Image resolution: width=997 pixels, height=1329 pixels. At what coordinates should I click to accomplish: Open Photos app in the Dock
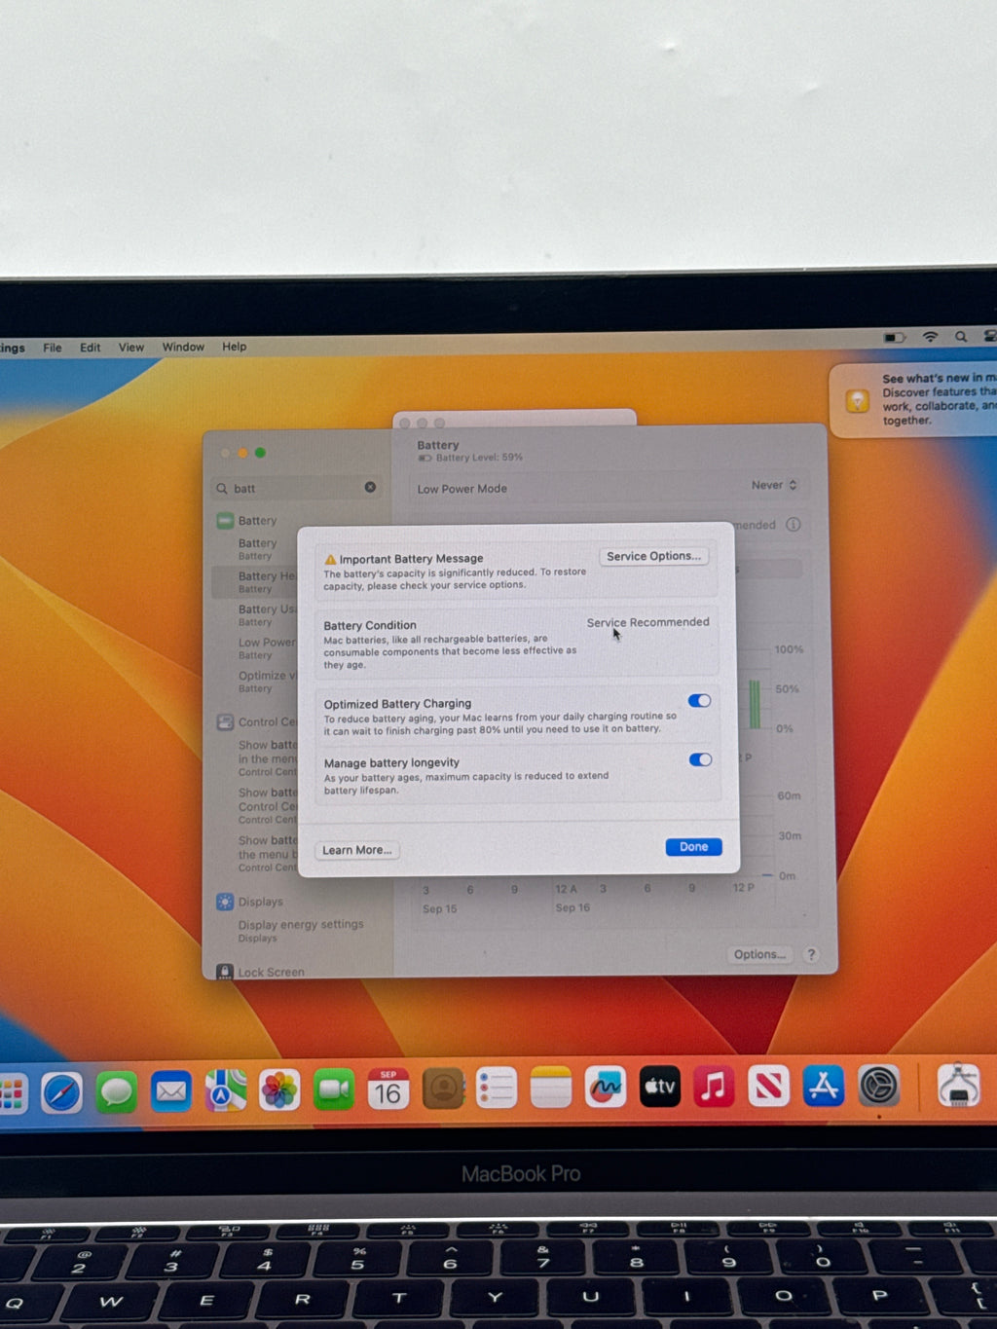click(279, 1090)
